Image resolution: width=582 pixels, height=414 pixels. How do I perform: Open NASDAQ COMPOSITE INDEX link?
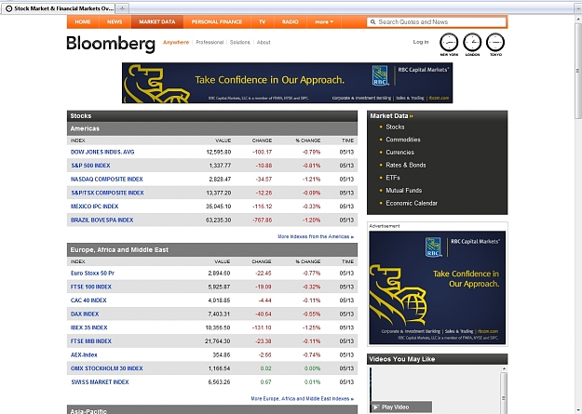107,180
